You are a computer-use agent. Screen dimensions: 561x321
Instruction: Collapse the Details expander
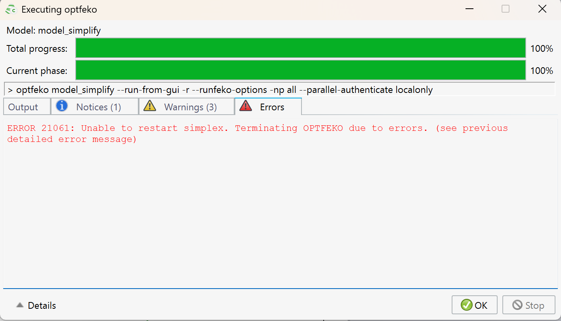pos(36,306)
